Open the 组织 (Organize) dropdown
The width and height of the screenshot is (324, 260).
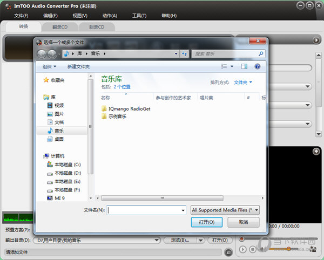tap(49, 66)
